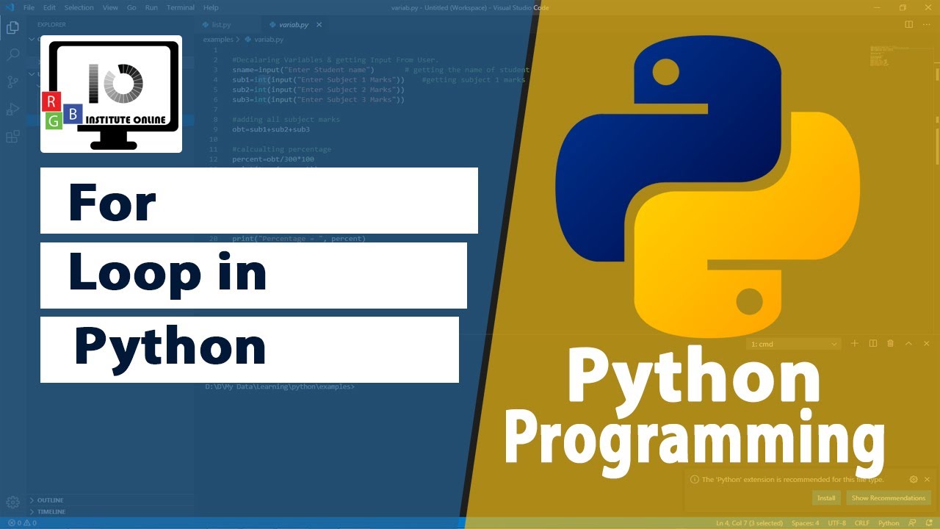This screenshot has width=940, height=529.
Task: Open the Manage gear at the activity bar bottom
Action: point(12,503)
